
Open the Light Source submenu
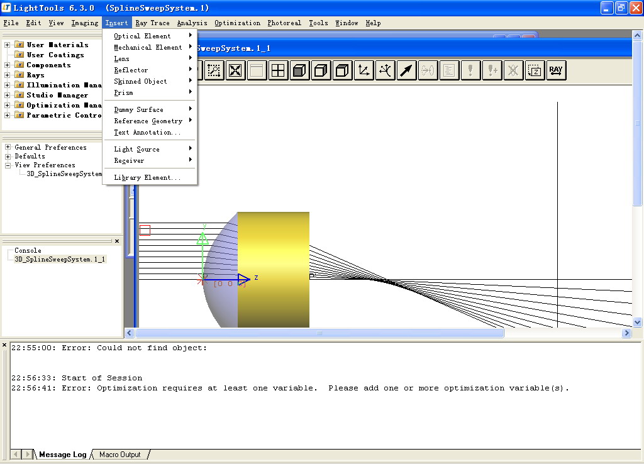[150, 149]
